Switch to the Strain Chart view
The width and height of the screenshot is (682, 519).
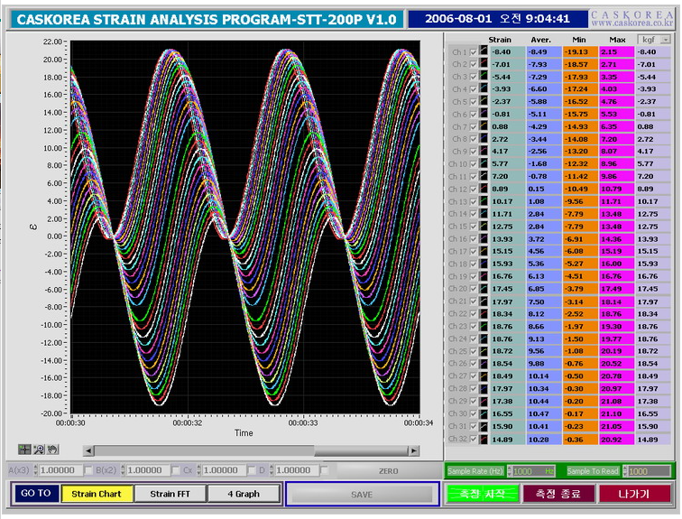[97, 494]
